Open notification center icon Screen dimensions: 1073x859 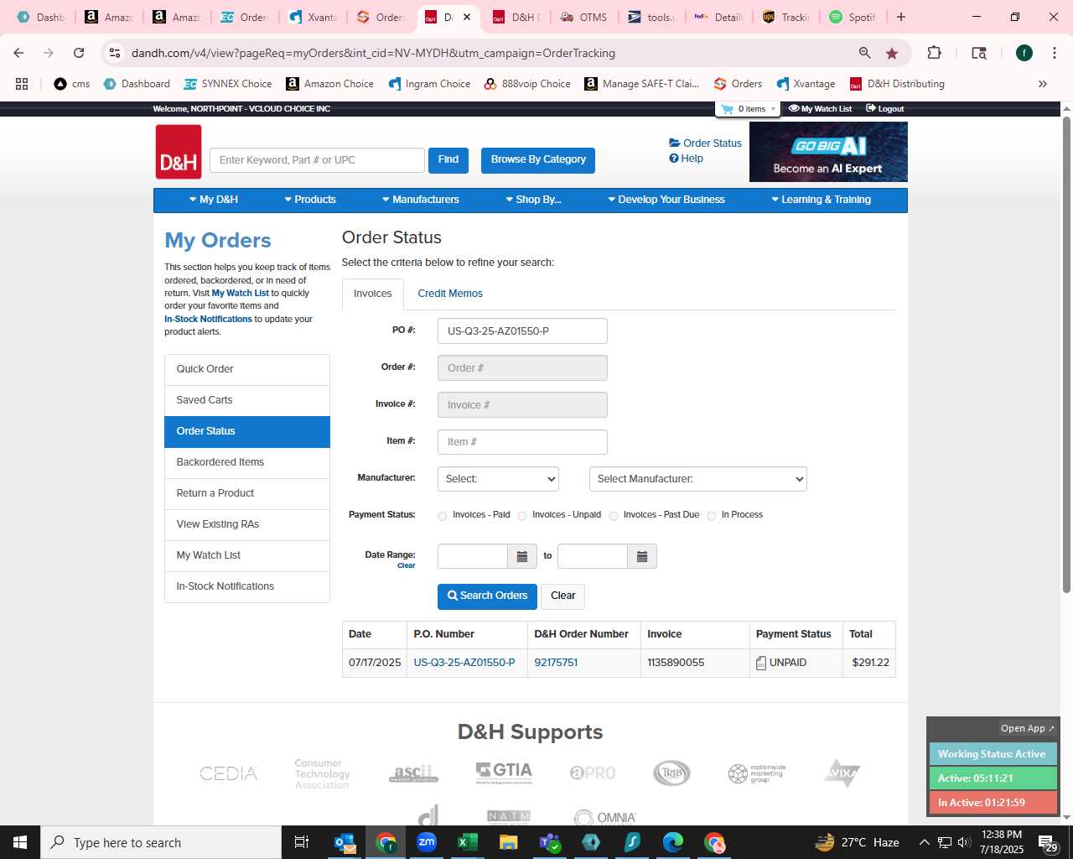[x=1048, y=842]
